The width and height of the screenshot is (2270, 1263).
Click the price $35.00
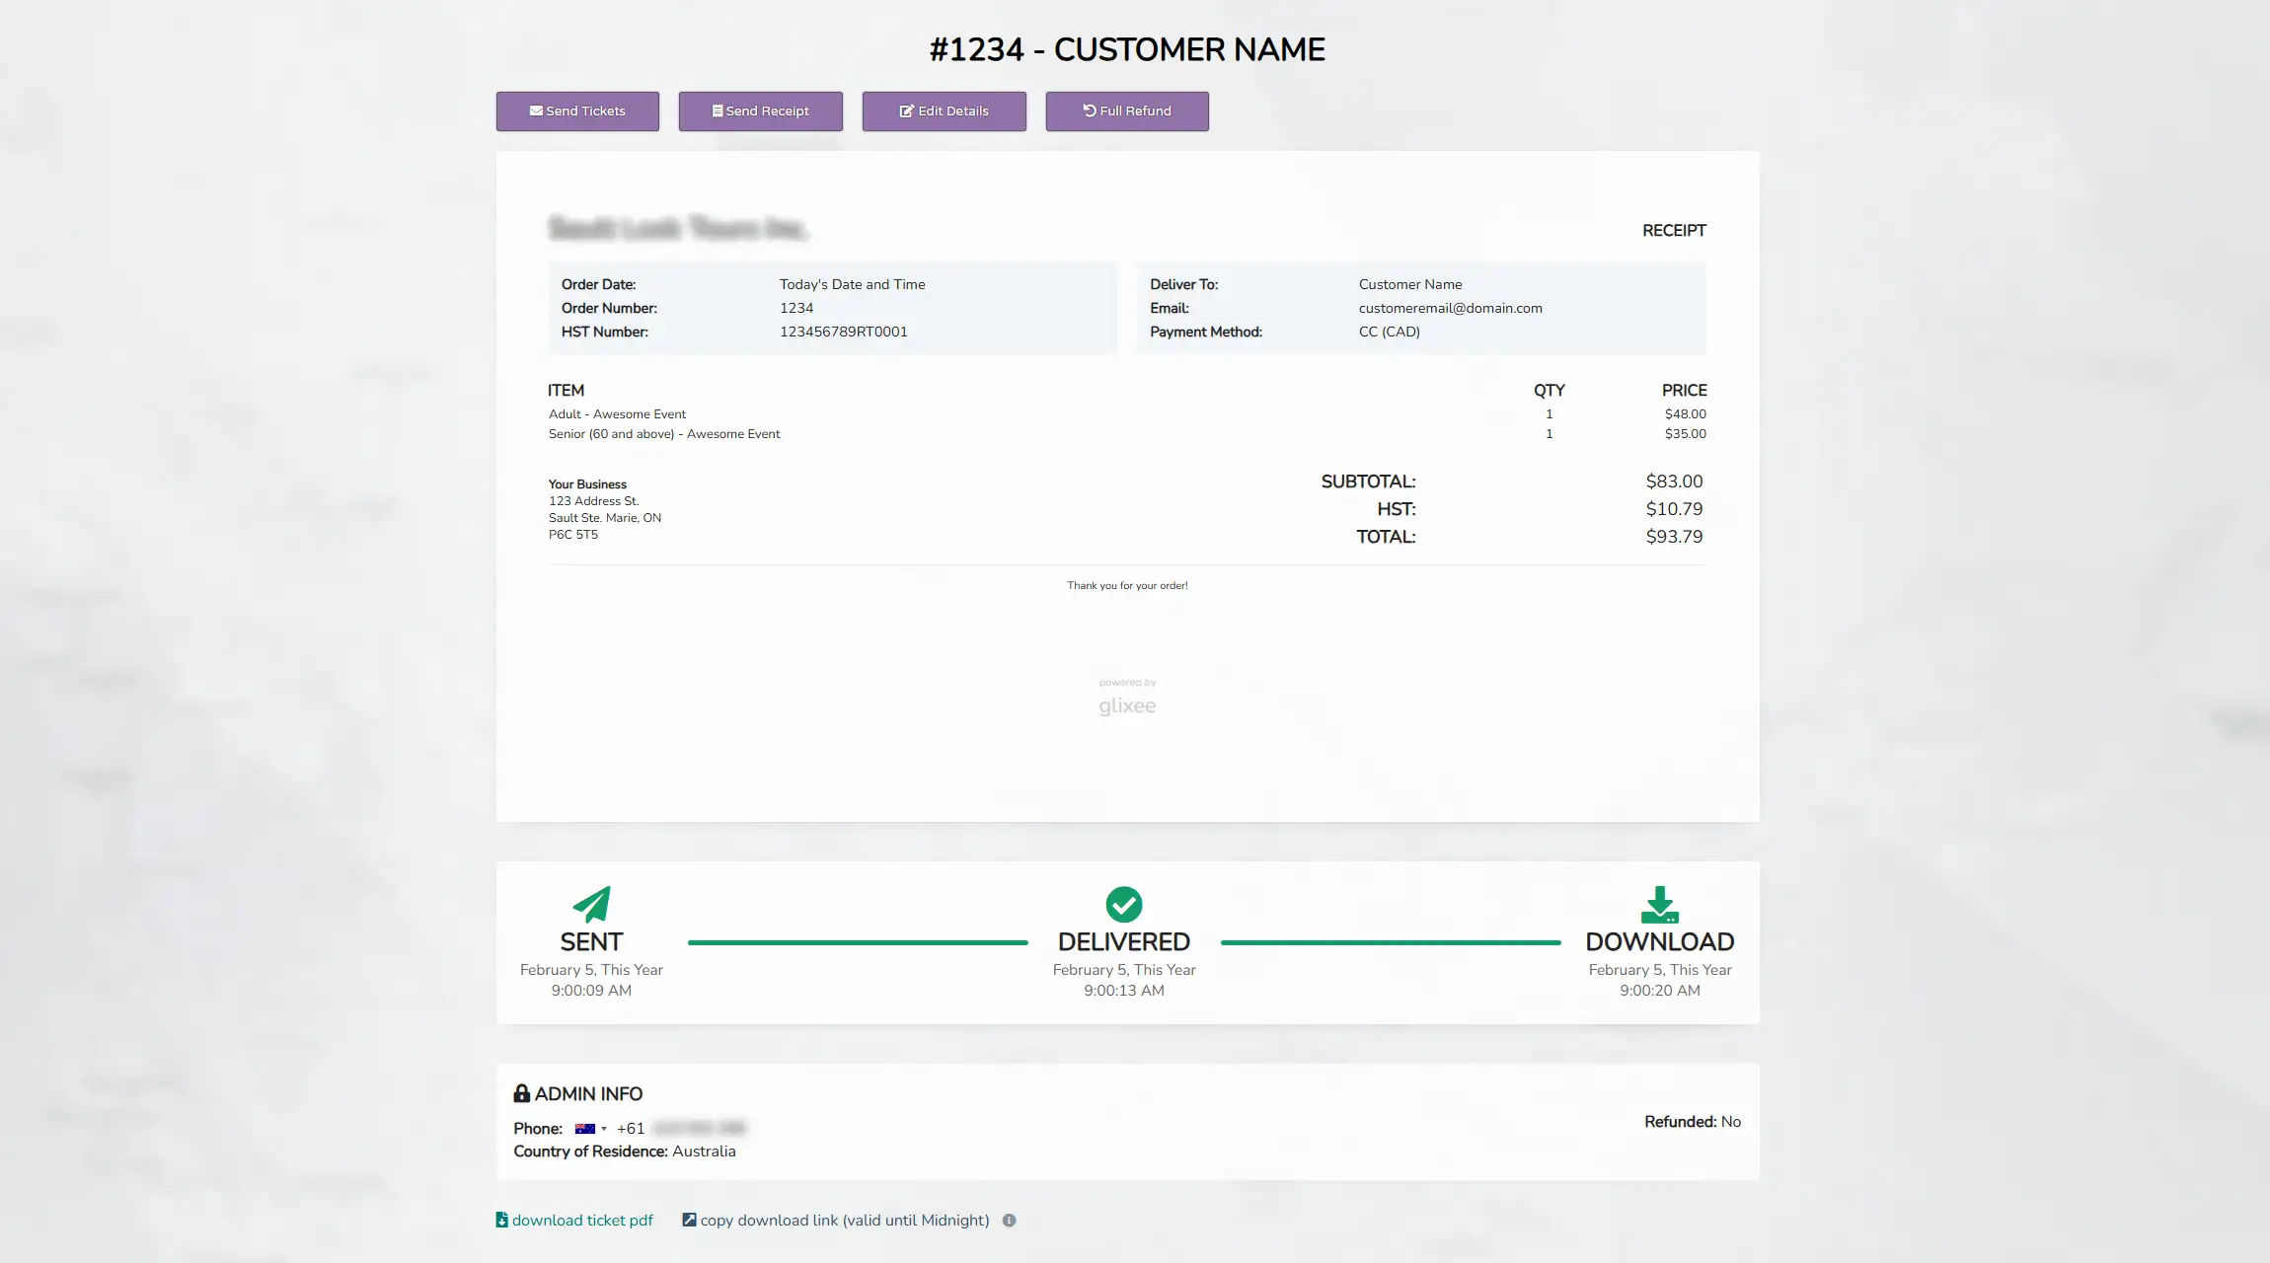[x=1686, y=434]
